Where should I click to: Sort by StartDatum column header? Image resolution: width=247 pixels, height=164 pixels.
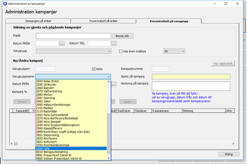[125, 111]
